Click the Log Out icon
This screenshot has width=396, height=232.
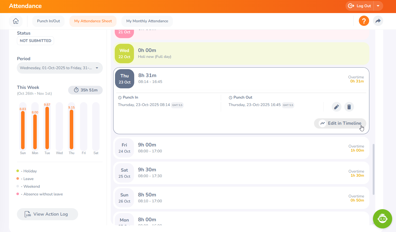[x=351, y=6]
